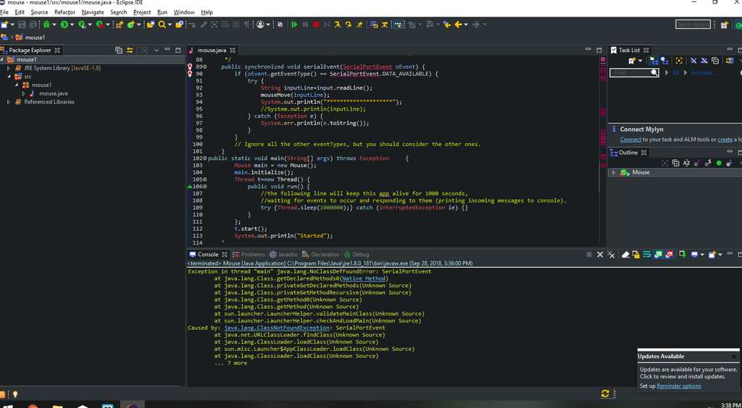The width and height of the screenshot is (742, 408).
Task: Toggle Hide Fields in Outline view
Action: coord(697,163)
